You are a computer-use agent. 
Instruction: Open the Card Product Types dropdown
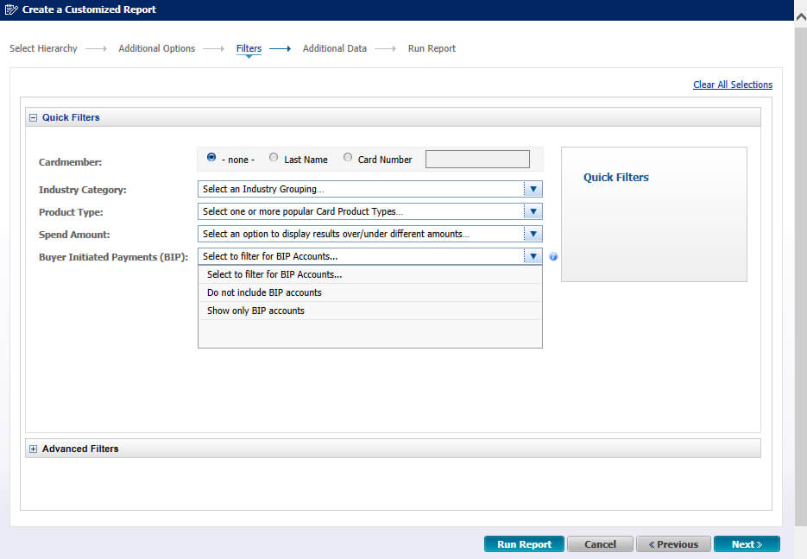533,211
